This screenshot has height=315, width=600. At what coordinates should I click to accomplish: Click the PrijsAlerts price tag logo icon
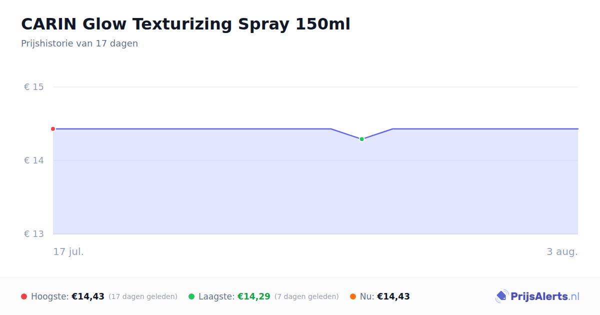click(501, 296)
